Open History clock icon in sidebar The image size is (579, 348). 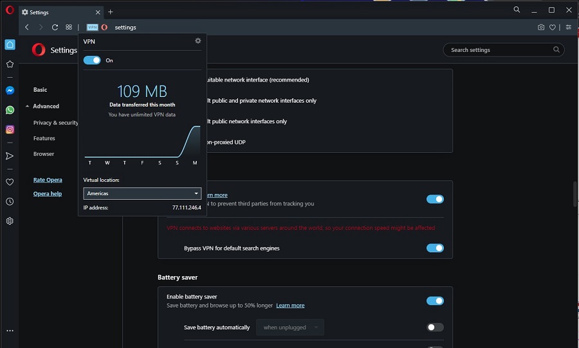[x=10, y=202]
